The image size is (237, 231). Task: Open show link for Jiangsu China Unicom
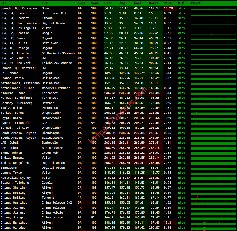click(x=182, y=218)
